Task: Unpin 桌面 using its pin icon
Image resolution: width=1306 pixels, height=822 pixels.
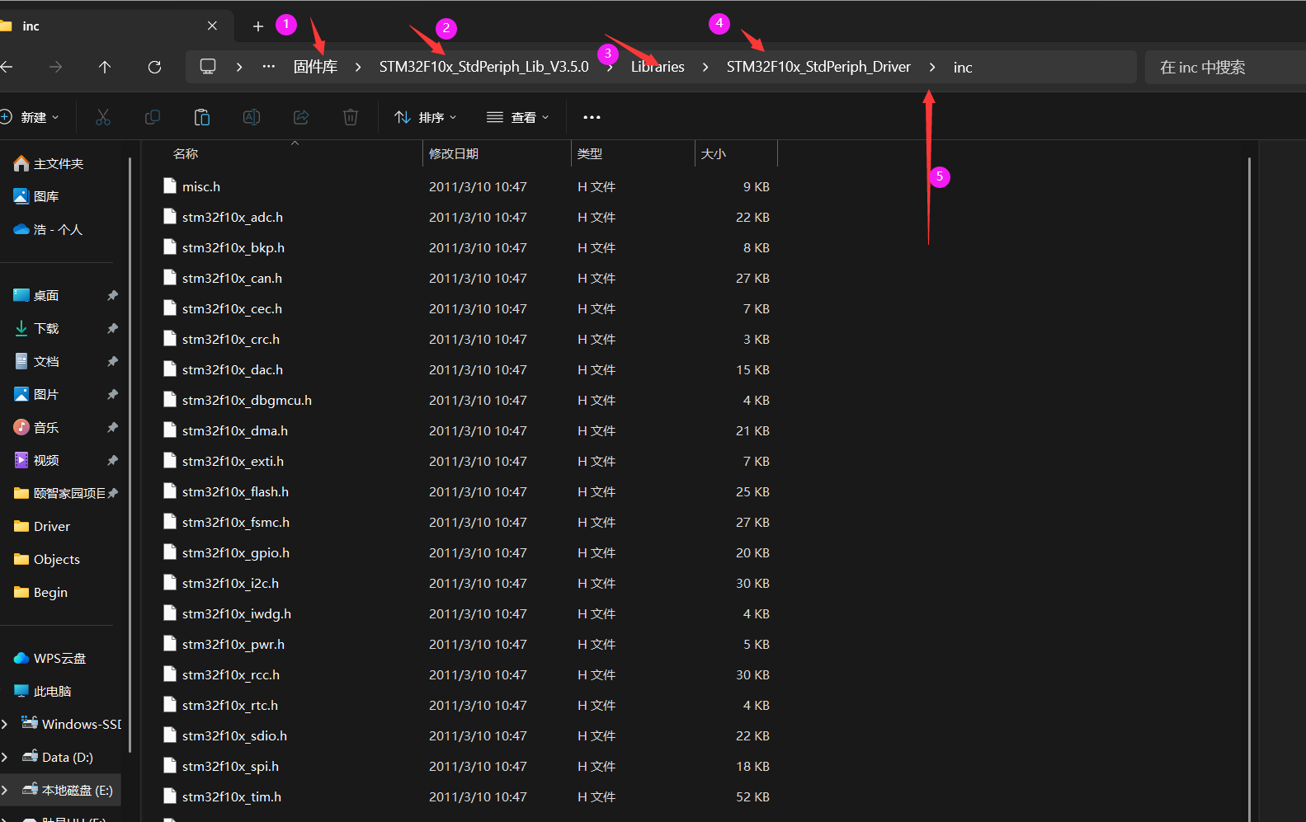Action: pos(112,295)
